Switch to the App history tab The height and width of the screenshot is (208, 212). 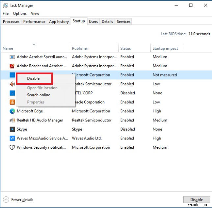(59, 21)
